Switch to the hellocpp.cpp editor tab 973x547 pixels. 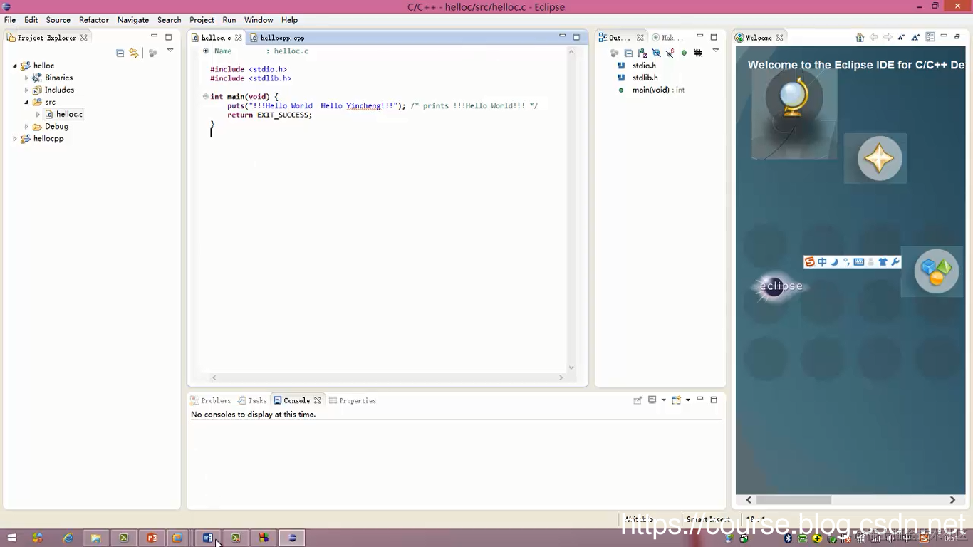[x=279, y=38]
